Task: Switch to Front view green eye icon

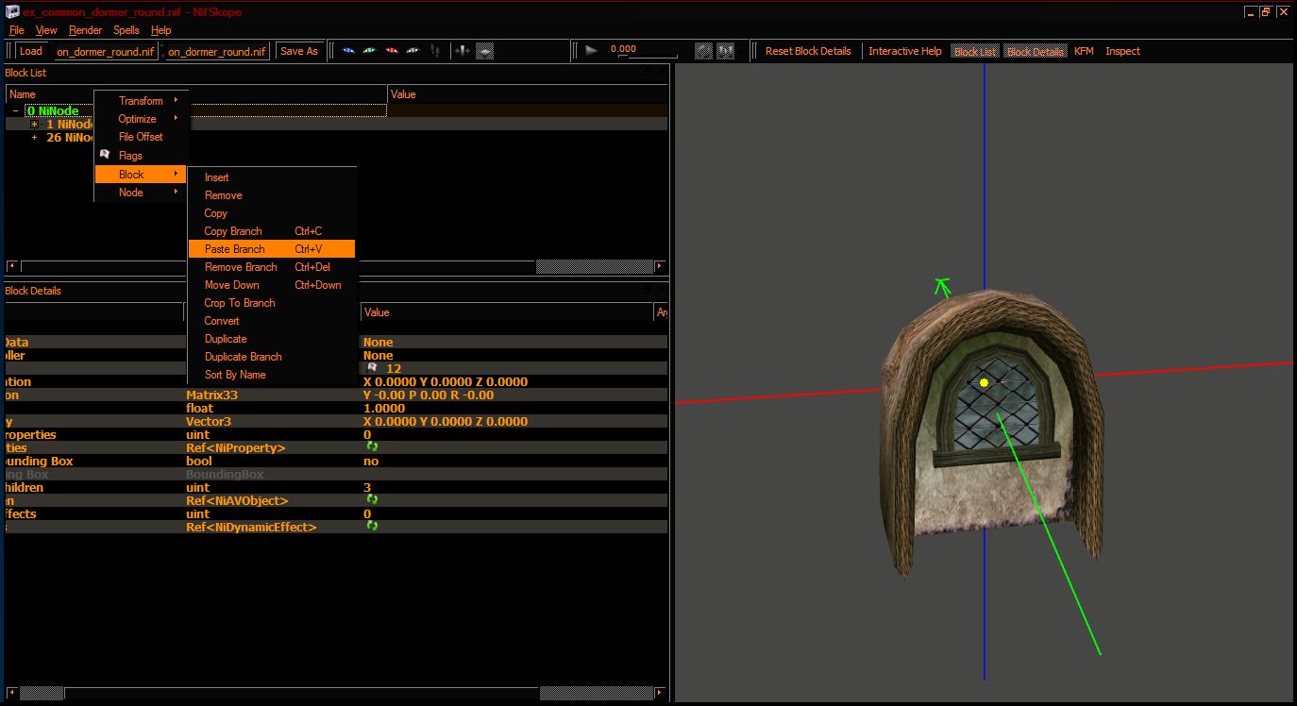Action: pos(369,51)
